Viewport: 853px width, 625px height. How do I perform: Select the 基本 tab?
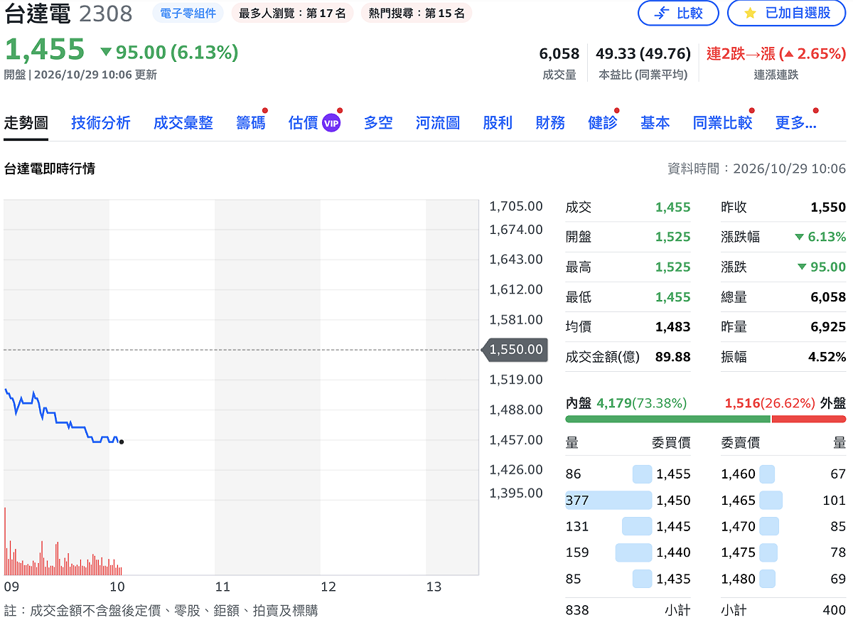655,123
